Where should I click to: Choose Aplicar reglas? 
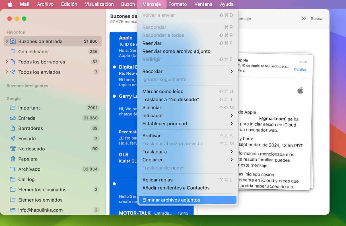pyautogui.click(x=188, y=180)
